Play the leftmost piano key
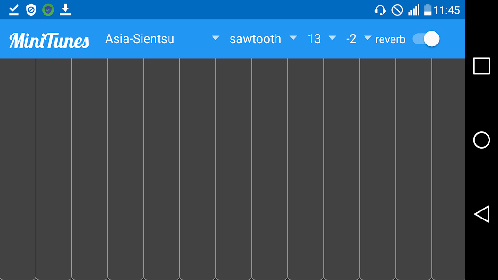Screen dimensions: 498x280 pos(18,170)
